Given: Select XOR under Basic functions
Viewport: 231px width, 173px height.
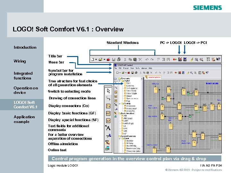Looking at the screenshot, I should [x=125, y=131].
